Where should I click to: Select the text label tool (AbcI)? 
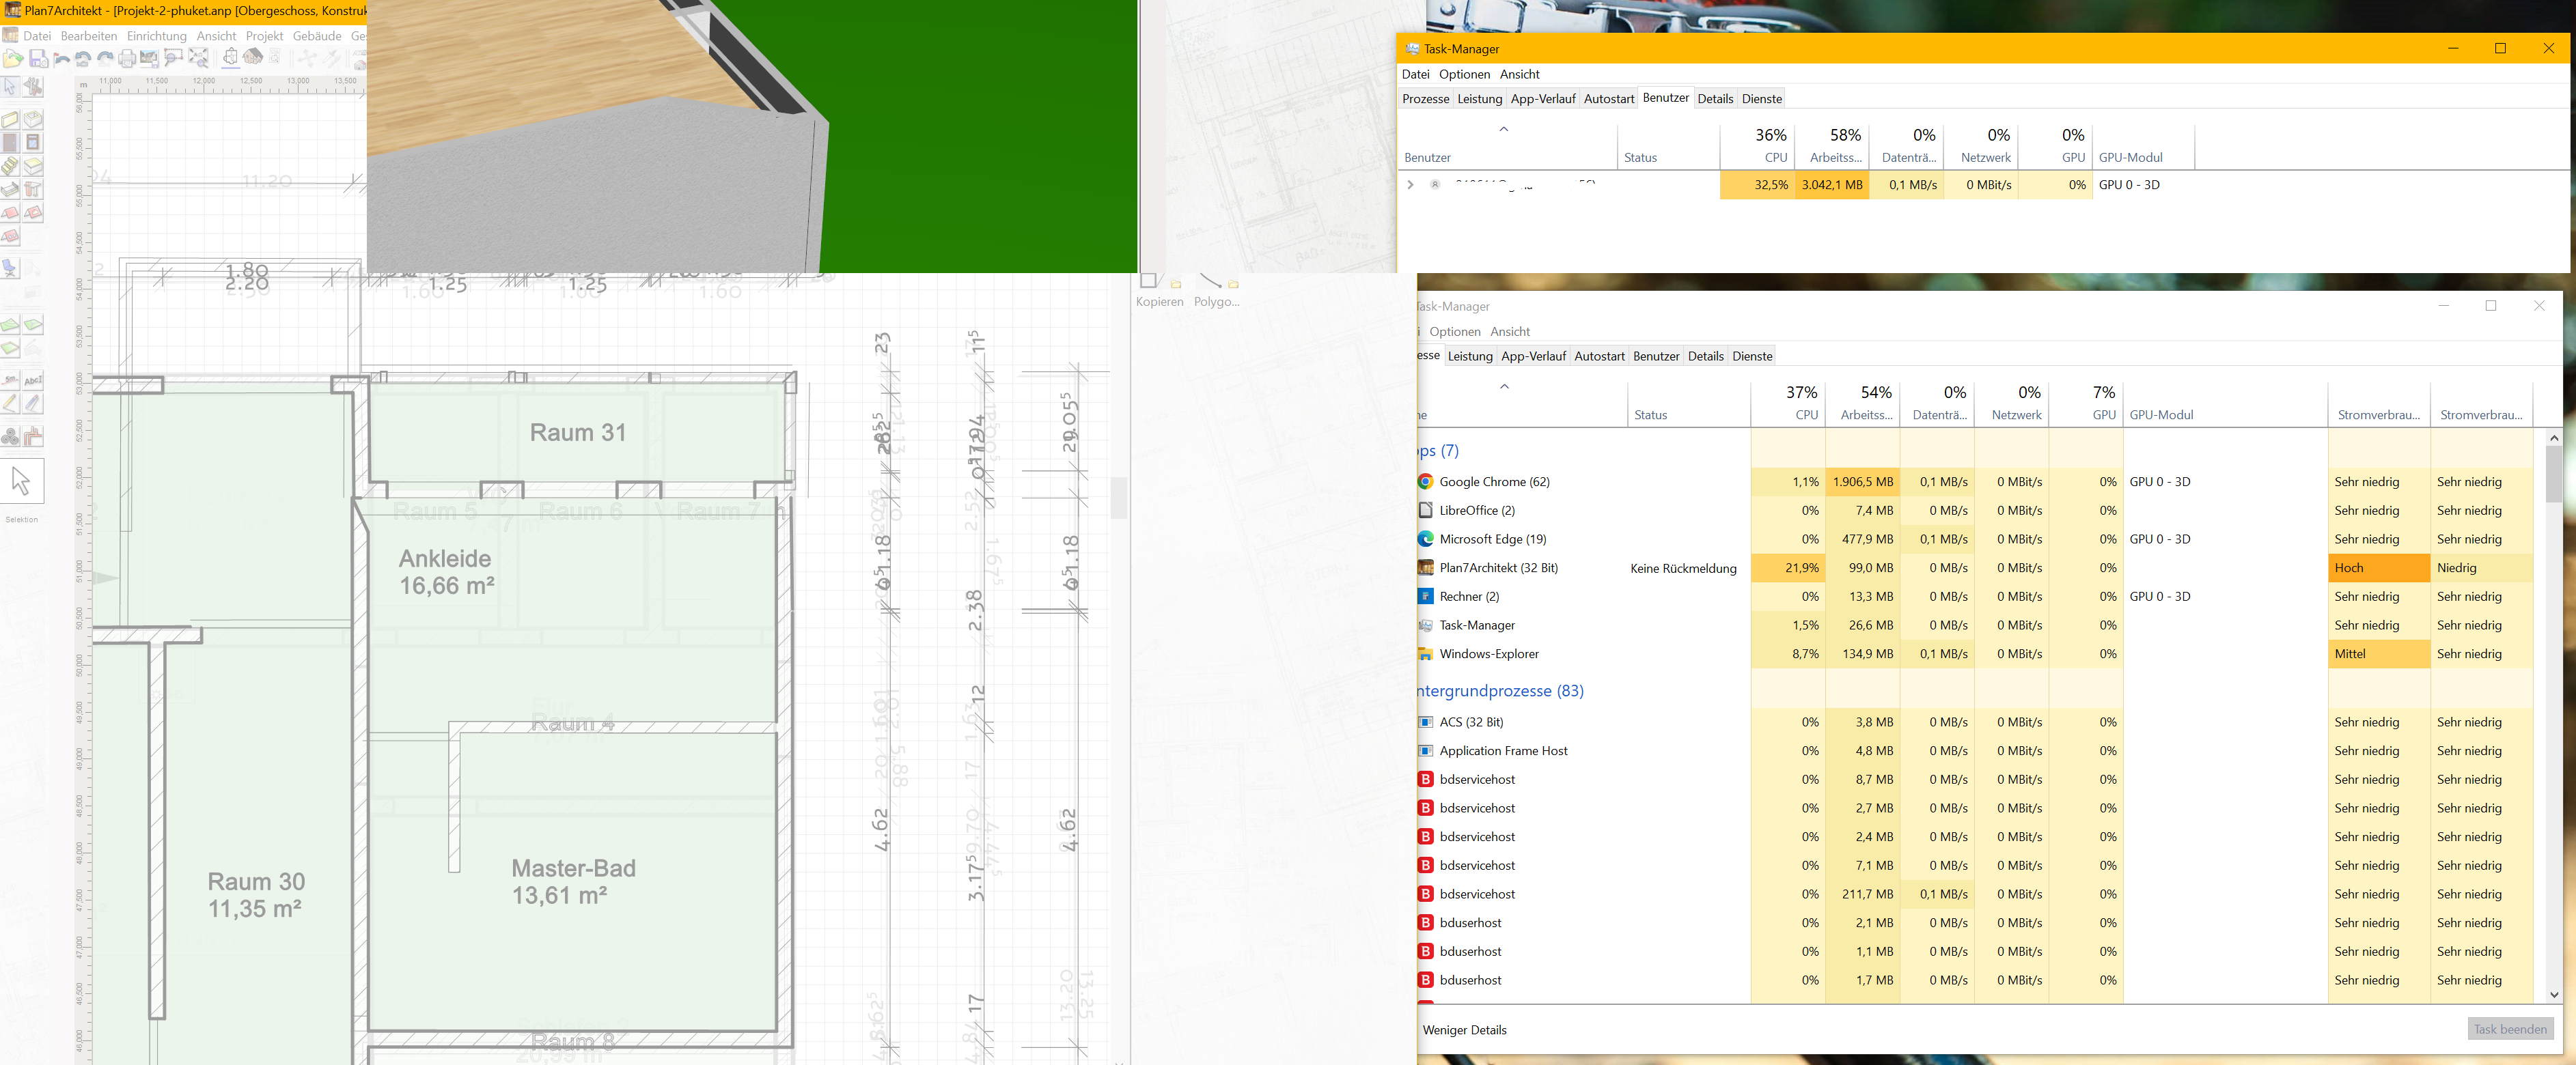(33, 380)
